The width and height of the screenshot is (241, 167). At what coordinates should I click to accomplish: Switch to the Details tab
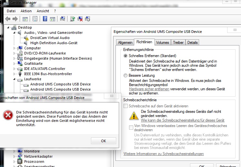pos(192,43)
